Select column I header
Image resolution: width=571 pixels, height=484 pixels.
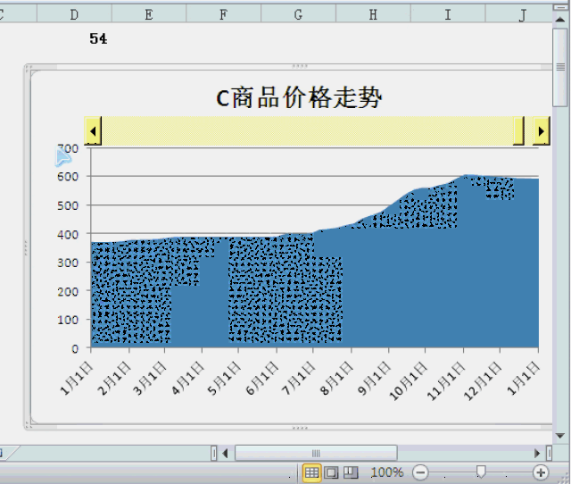tap(448, 14)
